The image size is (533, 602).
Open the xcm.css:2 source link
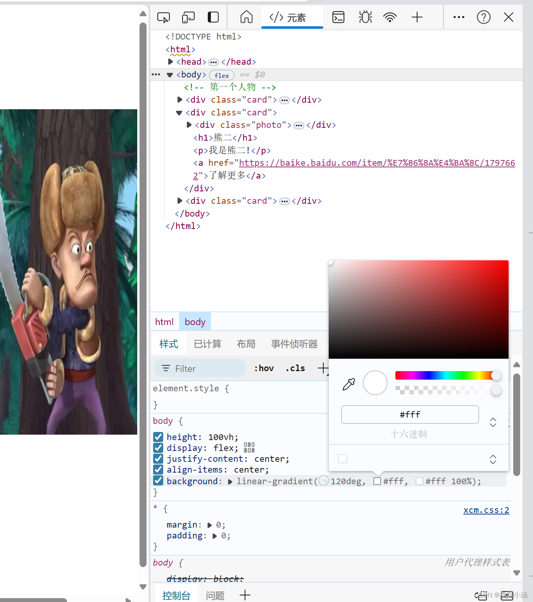486,510
